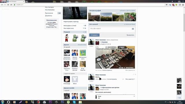This screenshot has height=104, width=185.
Task: Click Комментировать under the meme post
Action: [x=107, y=70]
